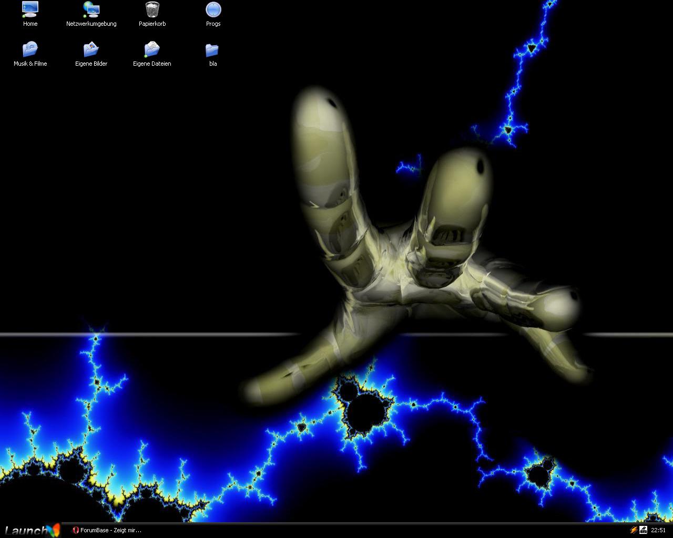Click the Launch start button
673x538 pixels.
[x=31, y=530]
